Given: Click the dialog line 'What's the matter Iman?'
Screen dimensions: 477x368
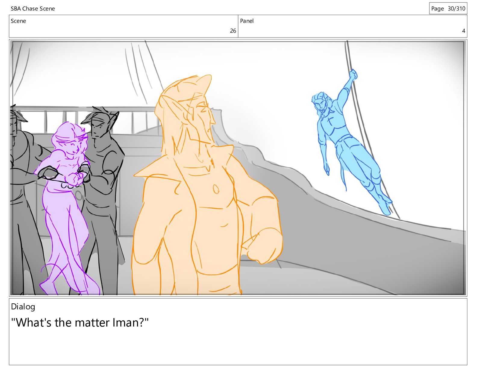Looking at the screenshot, I should pyautogui.click(x=80, y=323).
